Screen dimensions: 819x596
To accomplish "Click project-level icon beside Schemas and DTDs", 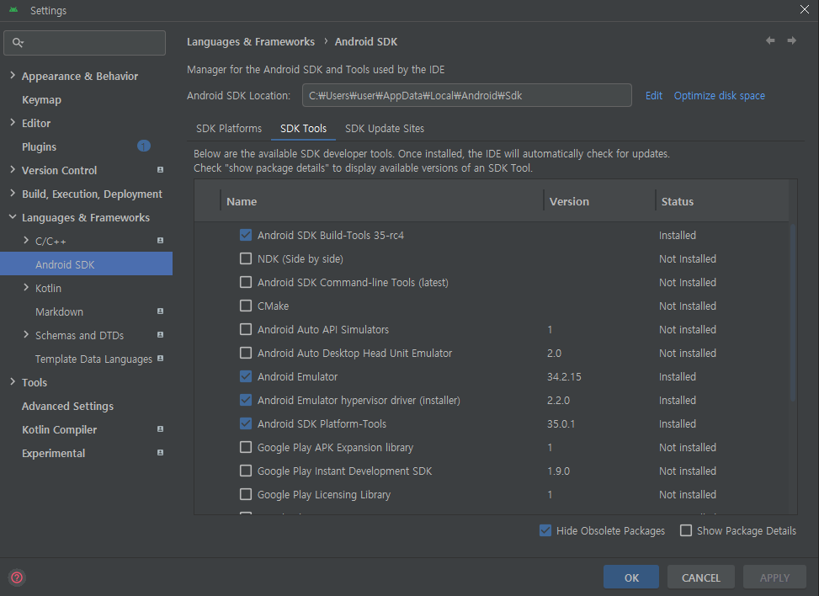I will (161, 334).
